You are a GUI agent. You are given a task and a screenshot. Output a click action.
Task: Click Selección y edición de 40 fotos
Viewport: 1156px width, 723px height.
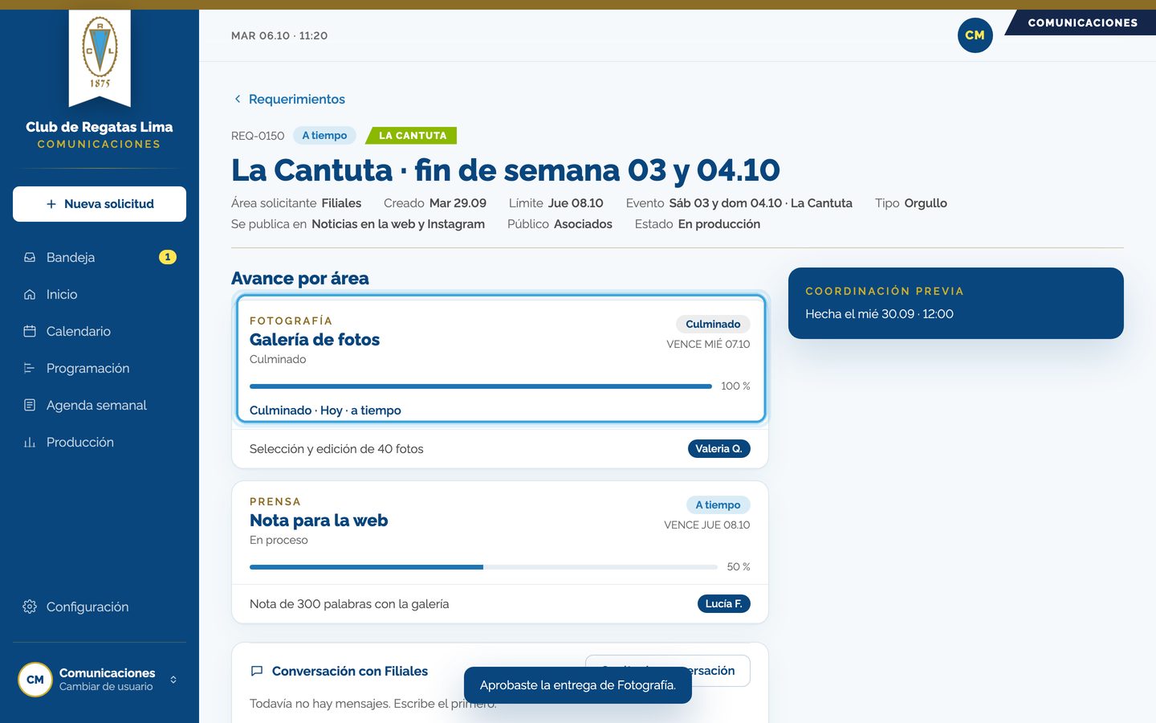336,449
